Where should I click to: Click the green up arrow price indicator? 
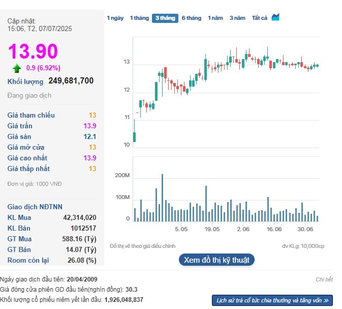point(17,68)
